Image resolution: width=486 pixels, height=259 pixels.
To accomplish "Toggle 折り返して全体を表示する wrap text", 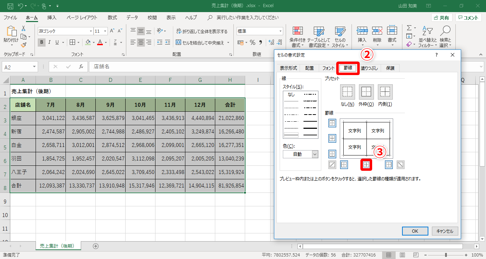I will (x=202, y=31).
